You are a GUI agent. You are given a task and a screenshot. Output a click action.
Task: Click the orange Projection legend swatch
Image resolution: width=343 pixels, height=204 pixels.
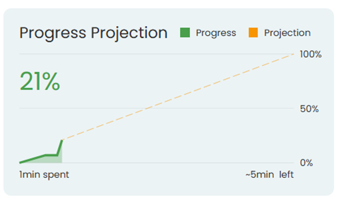(x=253, y=33)
